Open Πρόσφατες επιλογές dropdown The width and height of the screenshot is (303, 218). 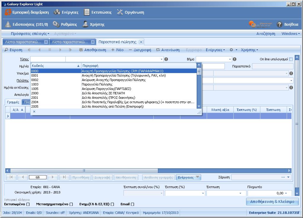[30, 33]
